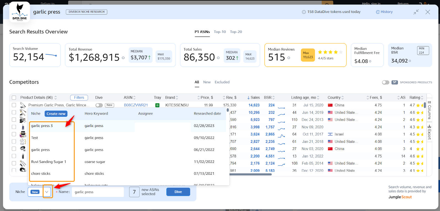Click the niche Name input field
The height and width of the screenshot is (211, 440).
(98, 192)
